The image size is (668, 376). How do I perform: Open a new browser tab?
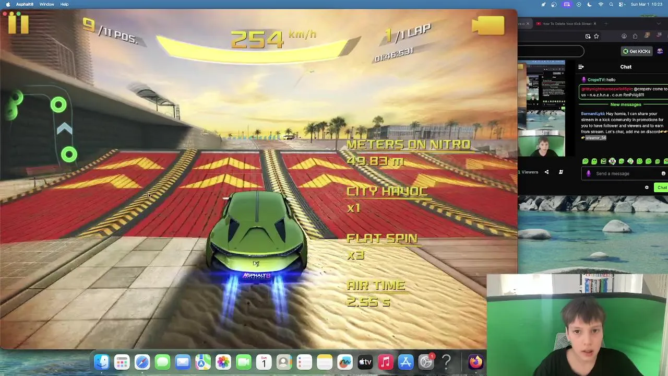point(606,23)
